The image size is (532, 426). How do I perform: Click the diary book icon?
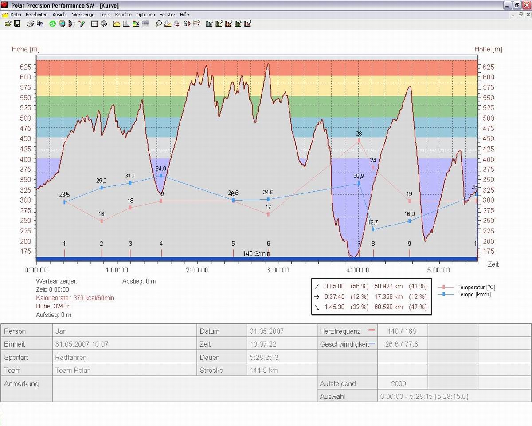tap(104, 24)
